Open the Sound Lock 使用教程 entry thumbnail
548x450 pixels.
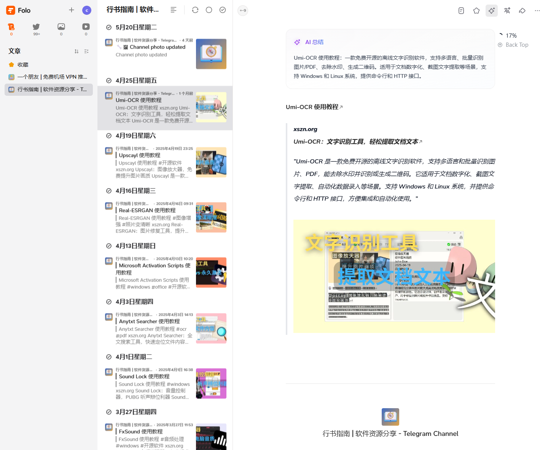click(x=211, y=383)
